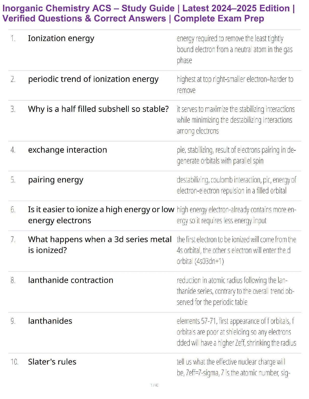This screenshot has height=399, width=309.
Task: Click the definition beginning "pie, stabilizing, result"
Action: click(236, 155)
